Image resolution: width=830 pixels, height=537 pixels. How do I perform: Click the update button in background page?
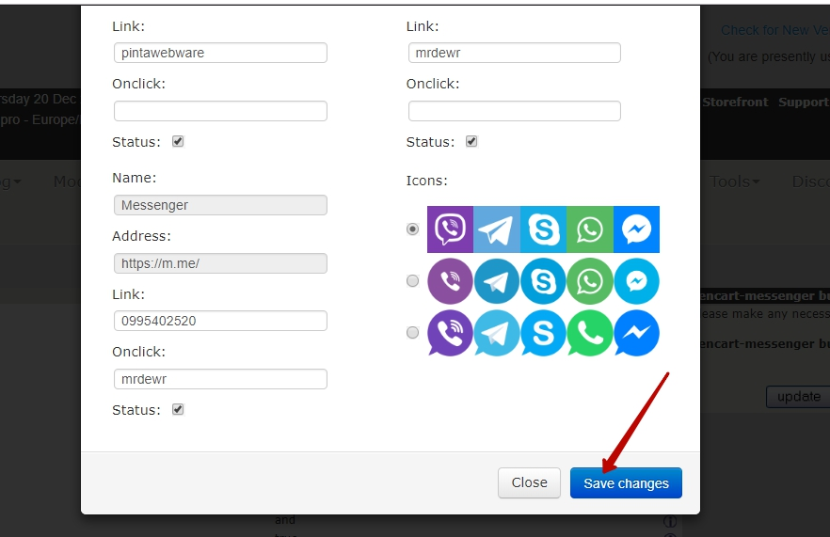pyautogui.click(x=798, y=397)
